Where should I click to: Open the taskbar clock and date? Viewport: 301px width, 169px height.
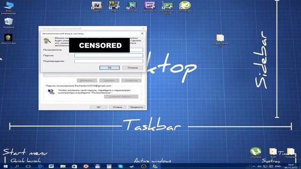(291, 166)
